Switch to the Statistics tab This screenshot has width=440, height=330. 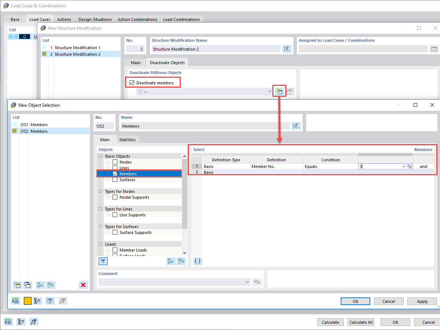(x=128, y=139)
